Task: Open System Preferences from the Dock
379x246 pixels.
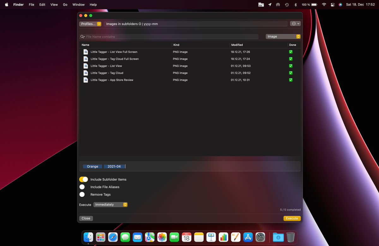Action: 260,237
